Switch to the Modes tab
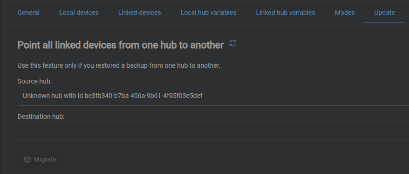 345,13
